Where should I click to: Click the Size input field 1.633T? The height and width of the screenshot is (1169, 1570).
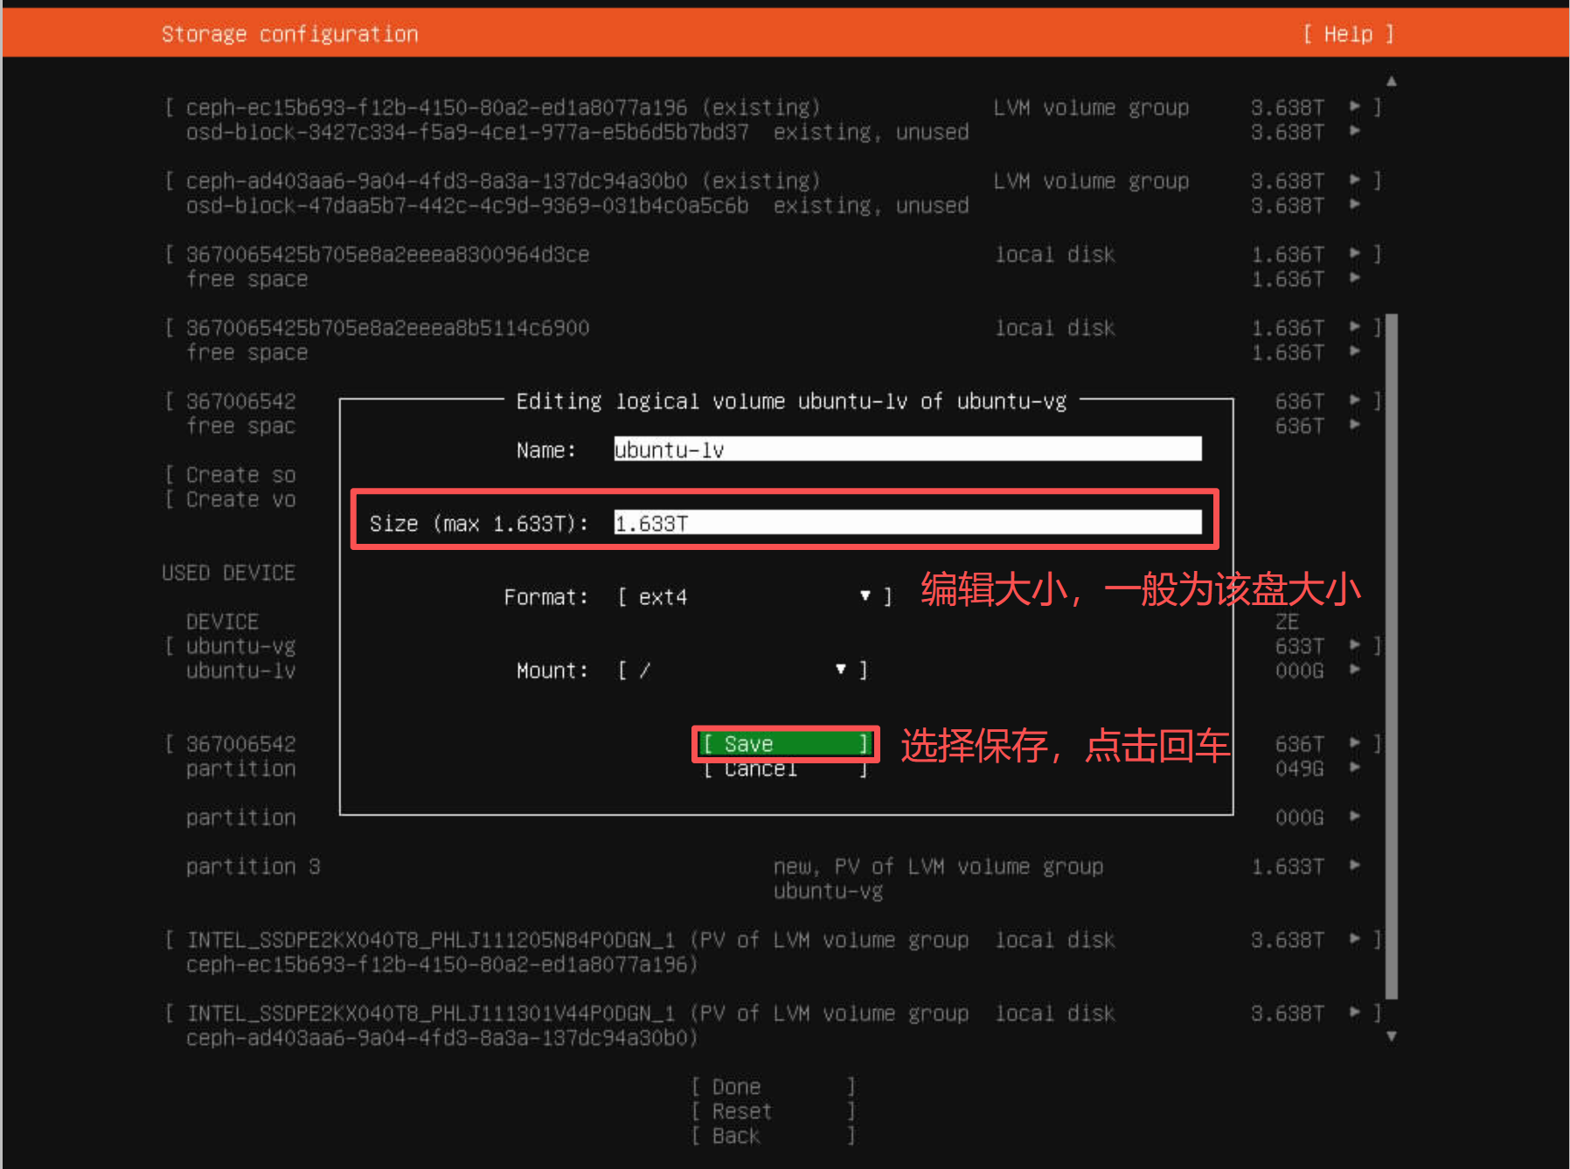907,524
